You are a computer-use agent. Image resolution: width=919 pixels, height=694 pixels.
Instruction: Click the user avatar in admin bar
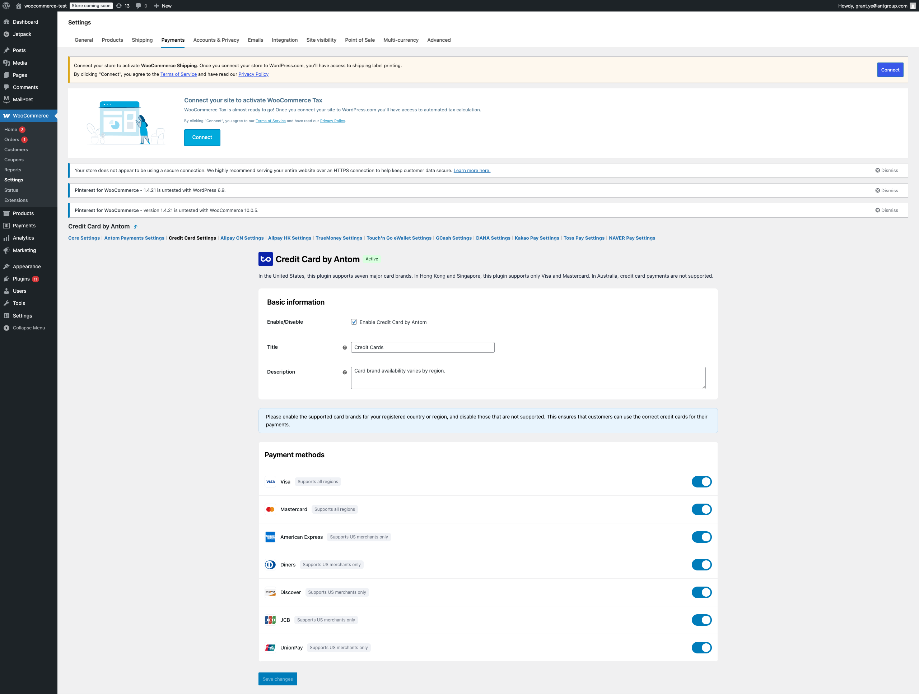913,6
